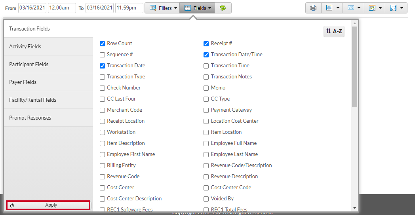Click the fields panel vertical scrollbar thumb
This screenshot has height=215, width=415.
tap(355, 67)
